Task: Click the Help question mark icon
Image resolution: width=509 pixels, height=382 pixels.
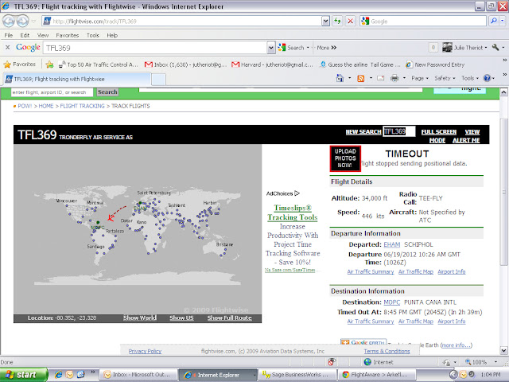Action: click(487, 78)
